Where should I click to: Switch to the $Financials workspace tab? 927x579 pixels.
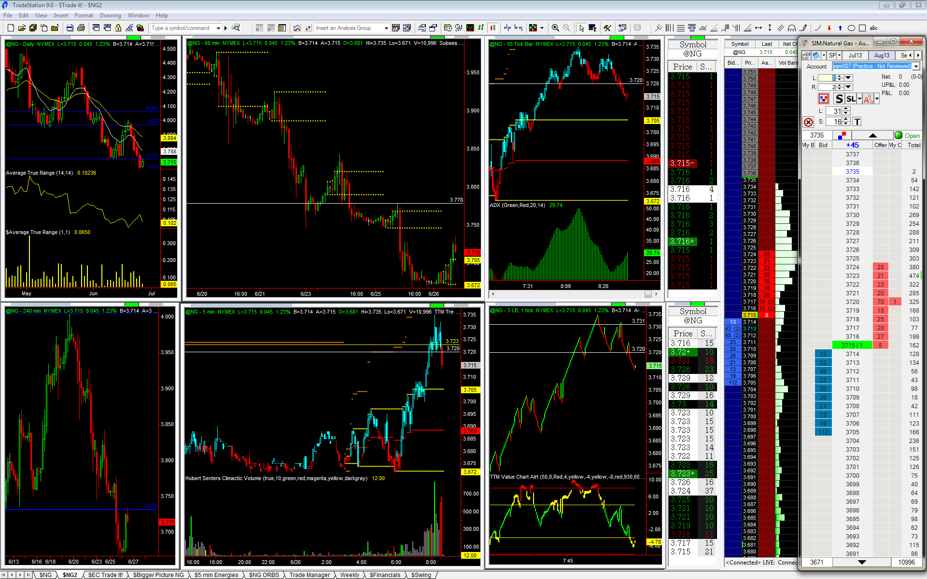tap(385, 575)
